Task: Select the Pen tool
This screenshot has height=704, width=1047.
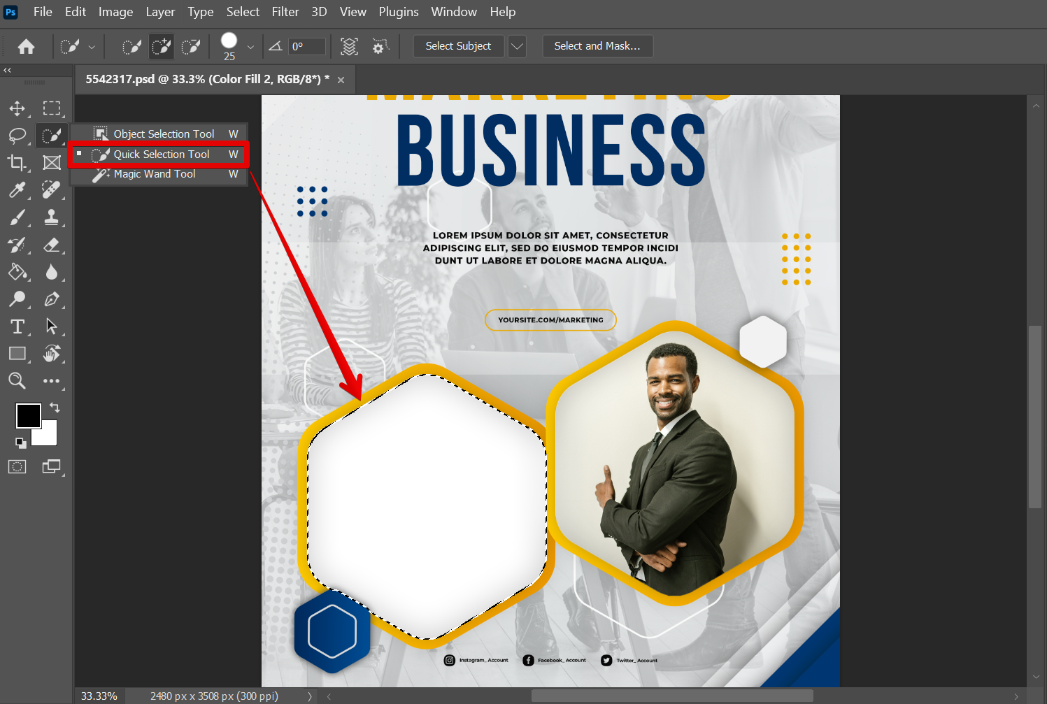Action: coord(51,299)
